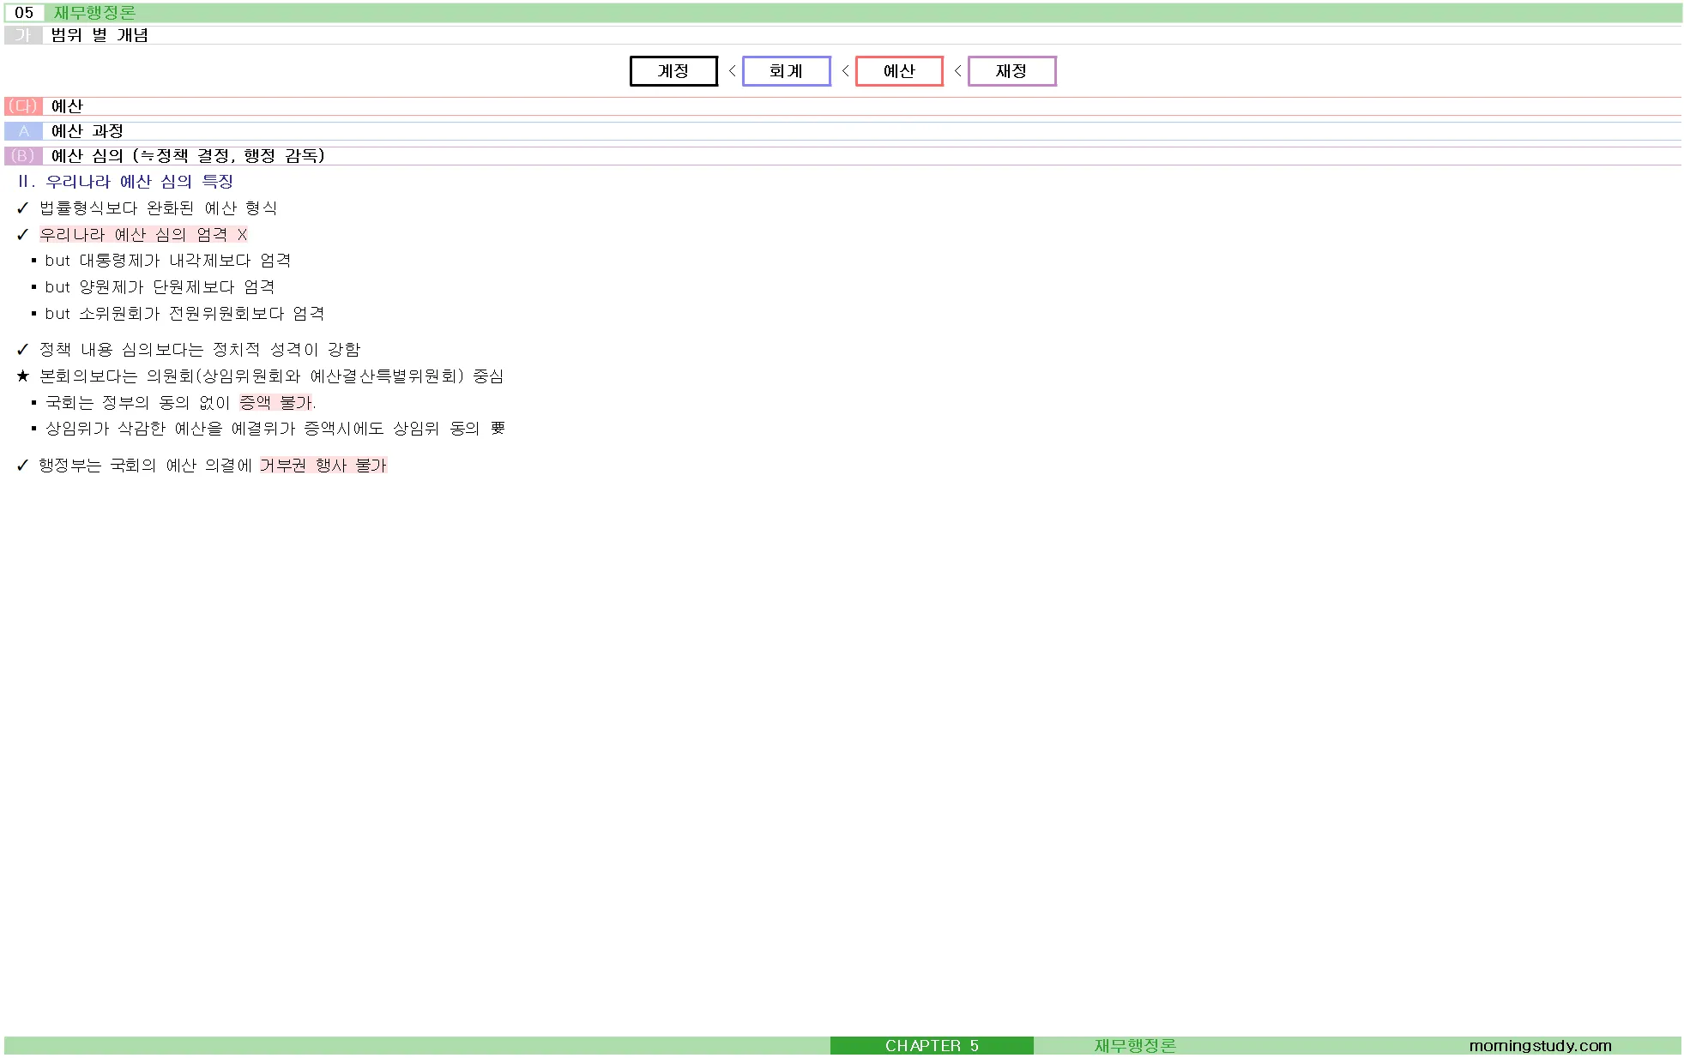Select the 예산 heading next to (다)
The image size is (1684, 1058).
coord(67,106)
